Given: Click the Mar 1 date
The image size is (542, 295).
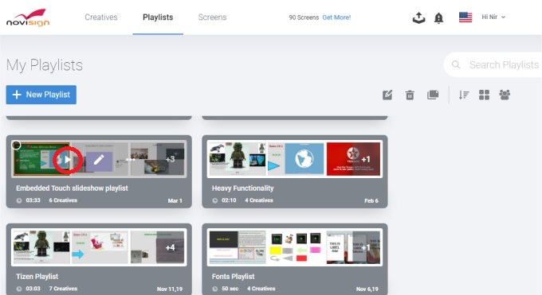Looking at the screenshot, I should click(175, 200).
